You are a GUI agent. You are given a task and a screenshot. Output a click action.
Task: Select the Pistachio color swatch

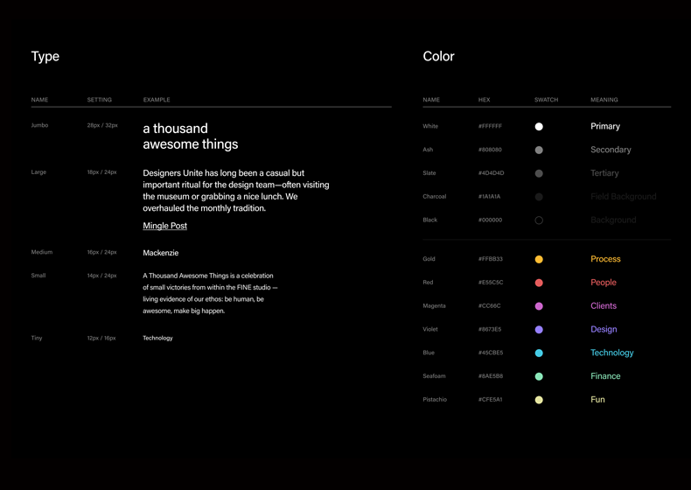click(x=539, y=400)
